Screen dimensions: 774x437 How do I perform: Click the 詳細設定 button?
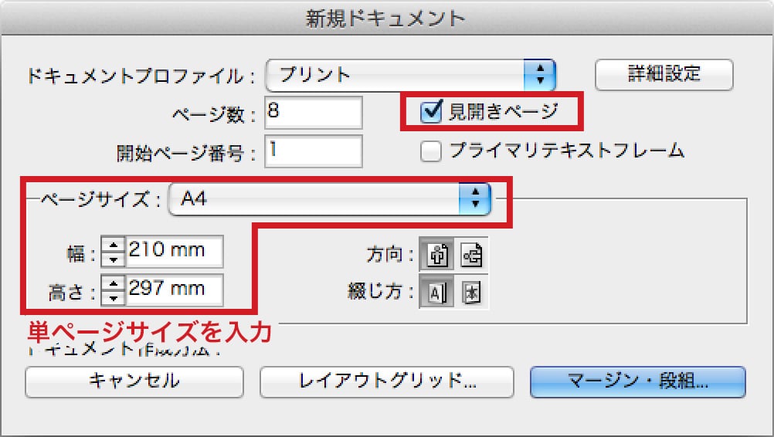click(x=664, y=75)
